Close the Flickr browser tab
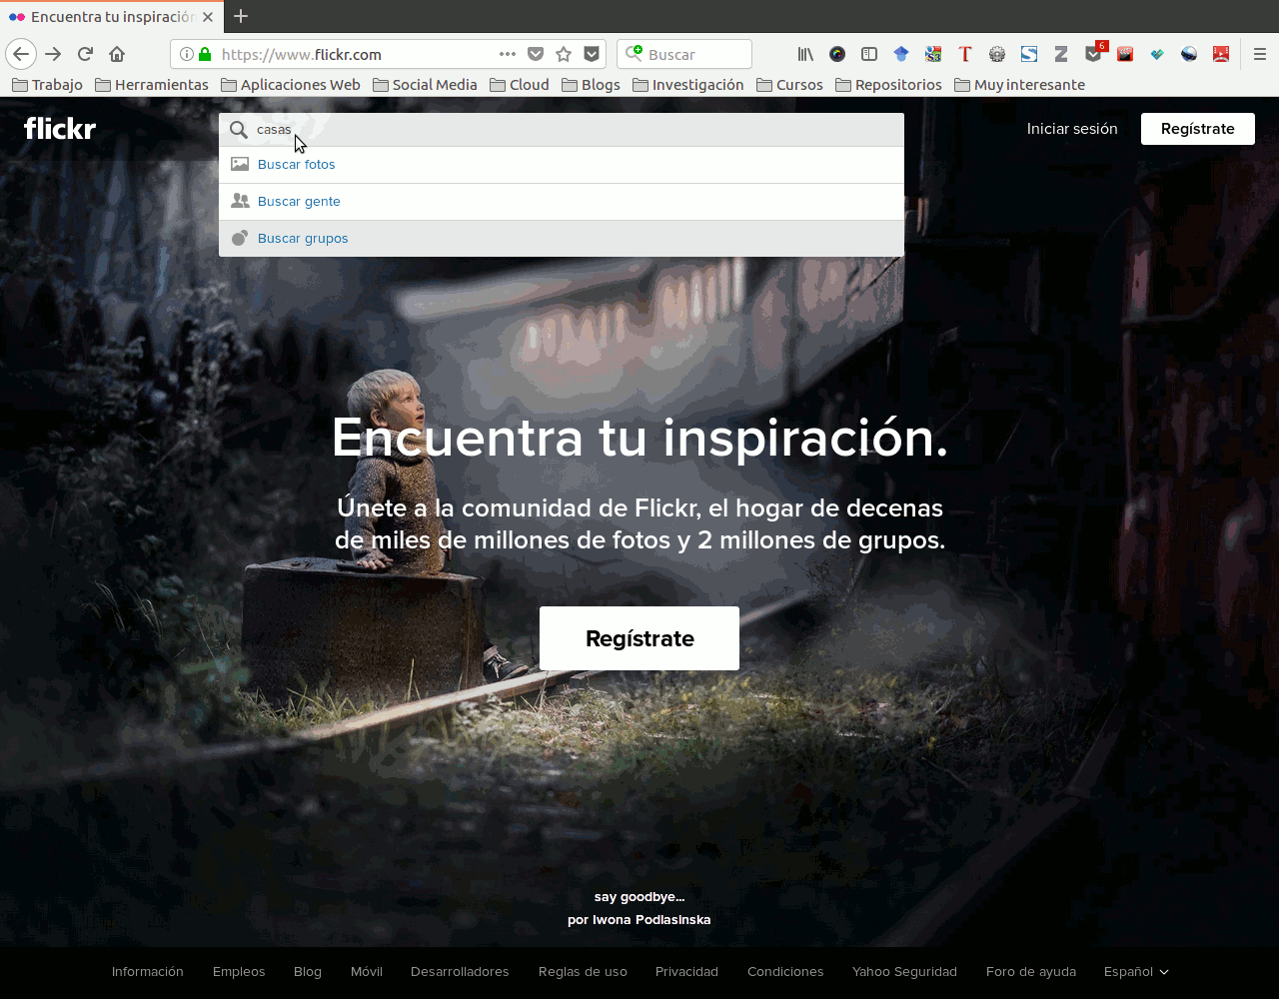Viewport: 1279px width, 999px height. (x=208, y=17)
